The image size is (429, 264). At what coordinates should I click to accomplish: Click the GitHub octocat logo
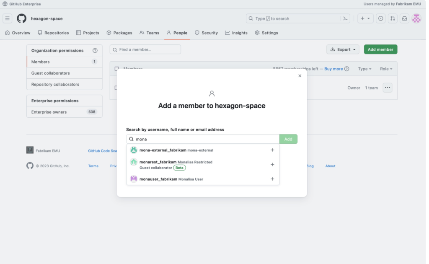(21, 18)
